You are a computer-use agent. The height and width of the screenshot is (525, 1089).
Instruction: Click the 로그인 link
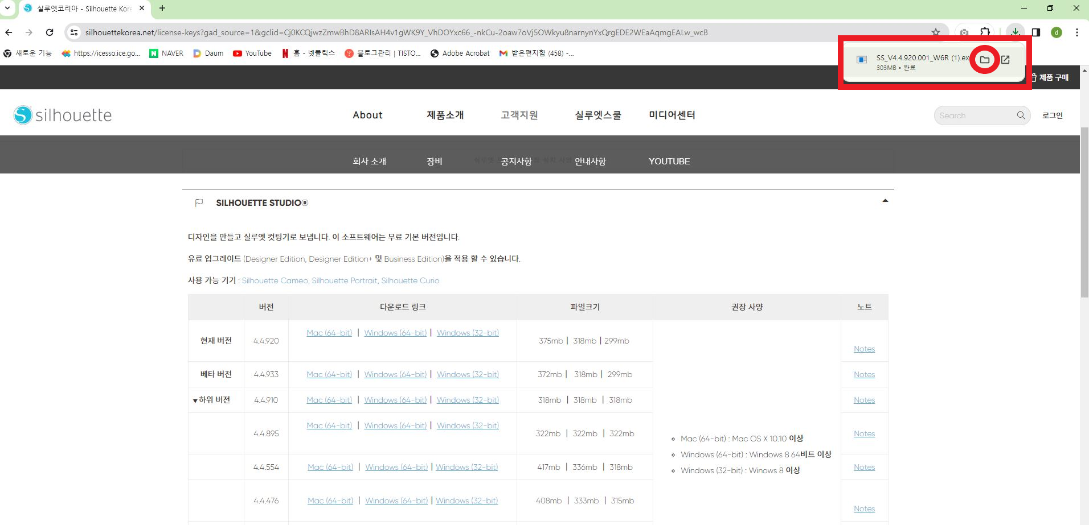tap(1053, 115)
